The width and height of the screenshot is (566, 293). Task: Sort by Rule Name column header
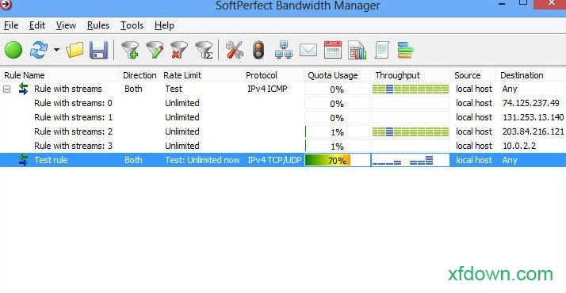click(59, 75)
